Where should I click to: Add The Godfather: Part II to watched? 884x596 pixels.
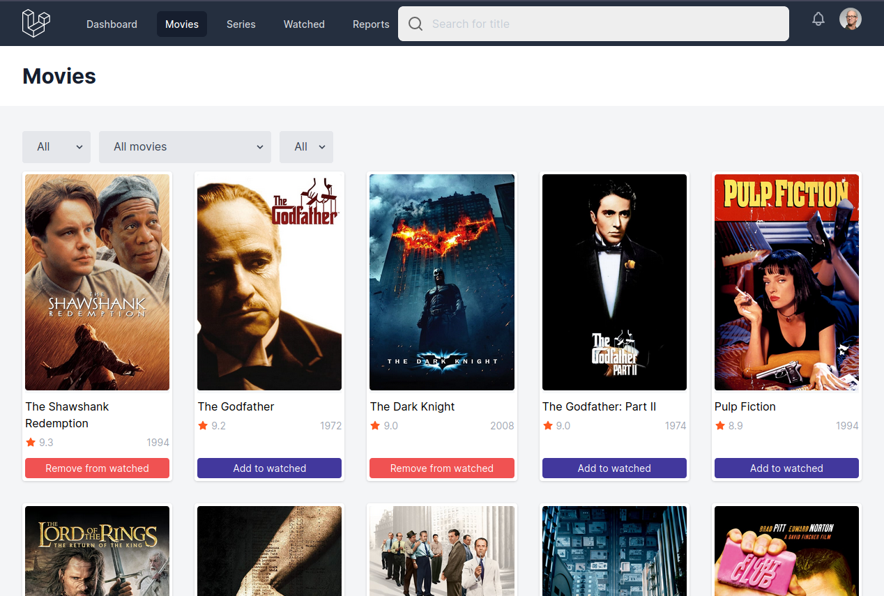coord(614,468)
